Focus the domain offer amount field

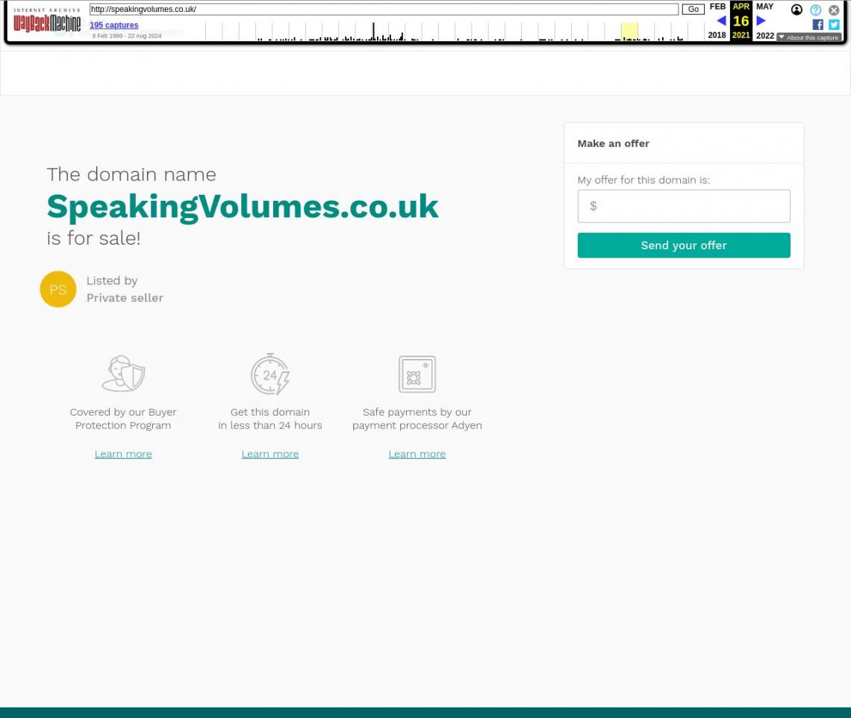684,206
